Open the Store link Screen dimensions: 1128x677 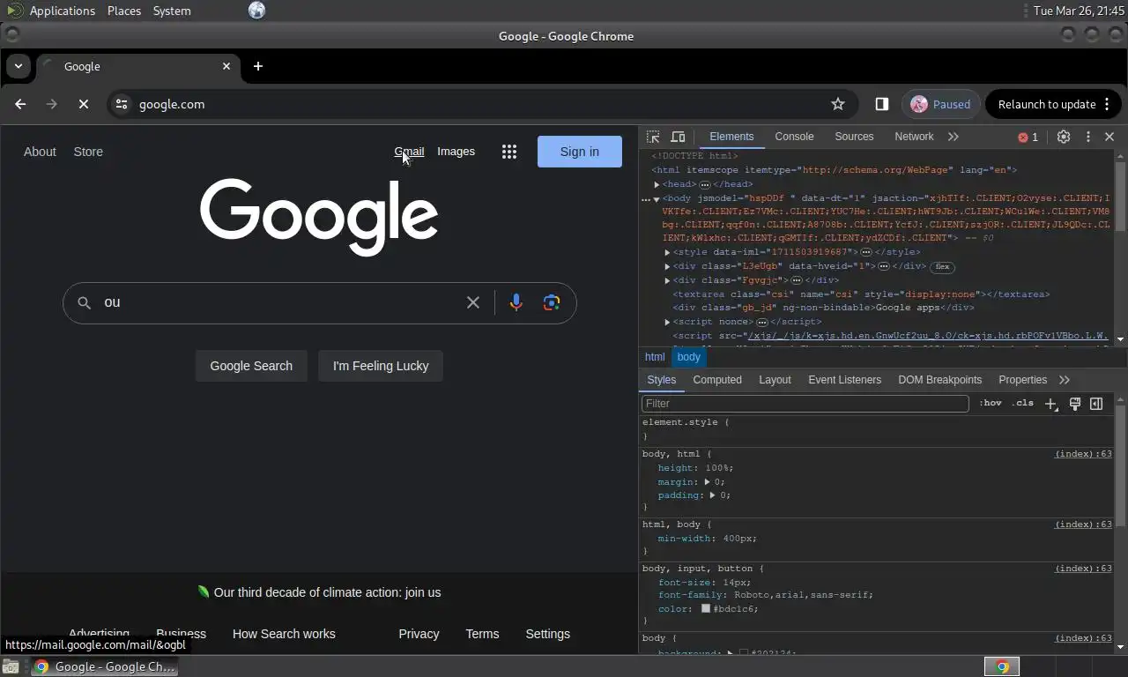coord(88,152)
